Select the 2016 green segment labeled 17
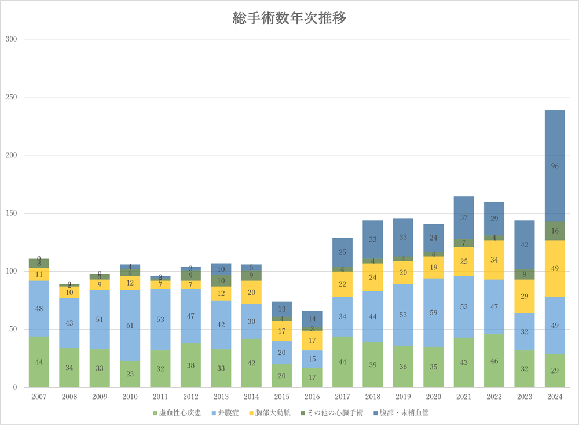The image size is (579, 425). tap(312, 377)
